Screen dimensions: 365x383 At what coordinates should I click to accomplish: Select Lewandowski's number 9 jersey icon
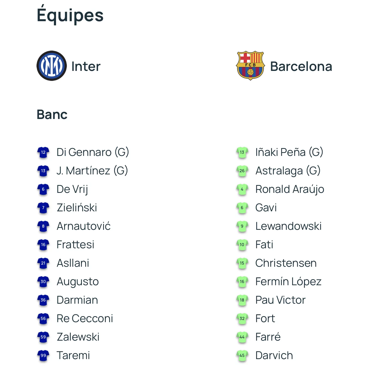tap(242, 226)
